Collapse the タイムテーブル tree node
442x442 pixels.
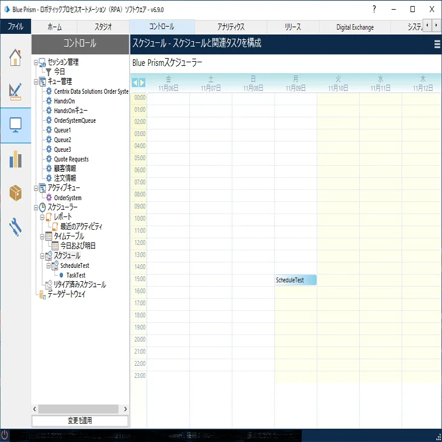coord(42,236)
